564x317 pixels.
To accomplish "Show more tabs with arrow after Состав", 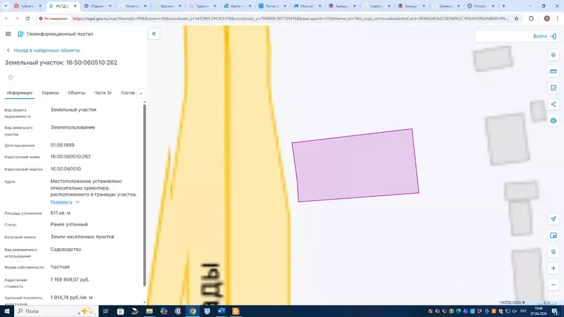I will pyautogui.click(x=141, y=94).
